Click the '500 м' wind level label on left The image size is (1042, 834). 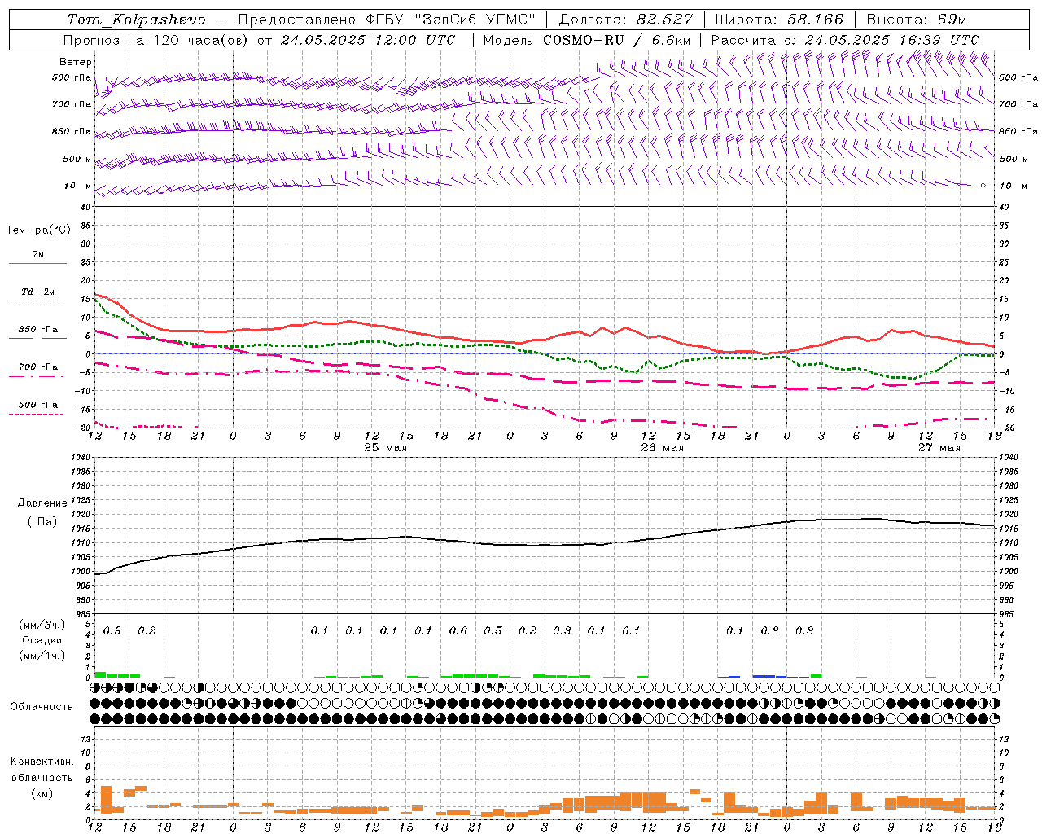(x=78, y=159)
